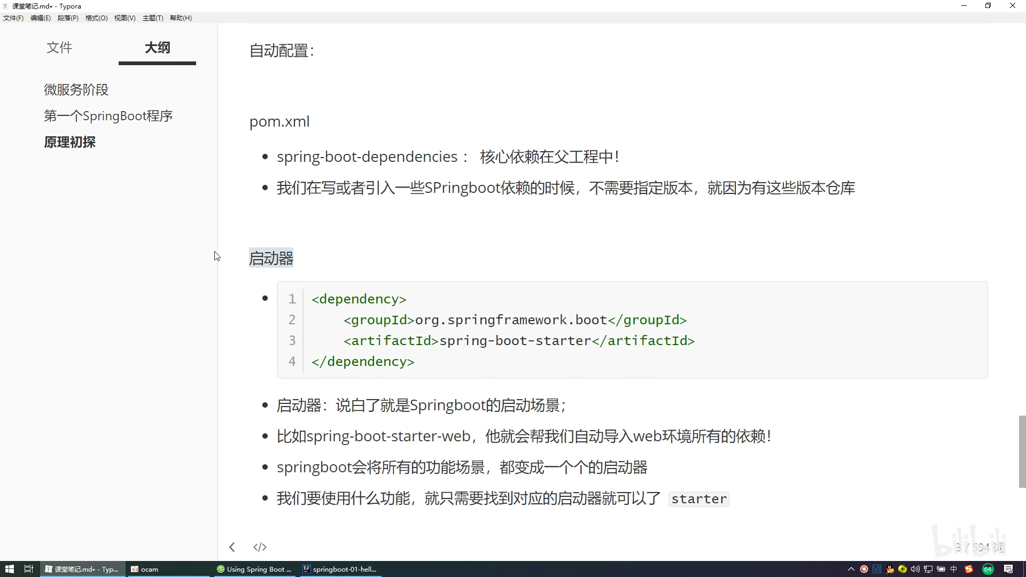Switch to the 文件 sidebar tab
This screenshot has width=1026, height=577.
[x=59, y=48]
